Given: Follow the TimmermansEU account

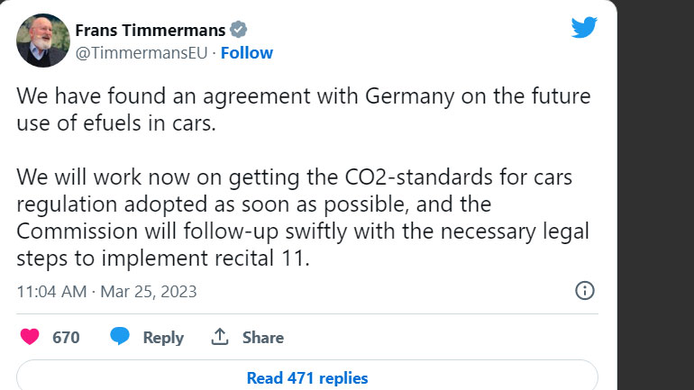Looking at the screenshot, I should pyautogui.click(x=247, y=53).
